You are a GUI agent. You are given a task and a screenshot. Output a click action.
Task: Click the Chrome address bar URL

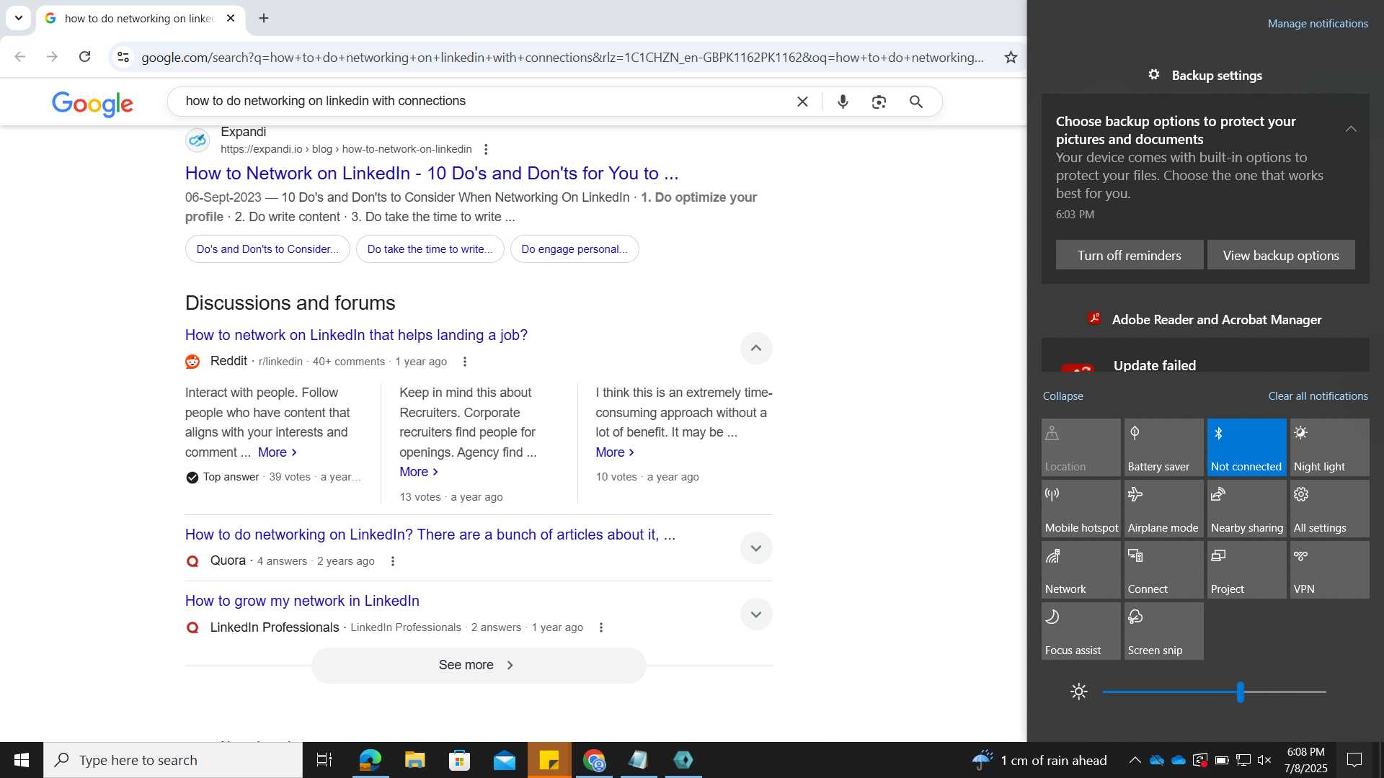(x=562, y=57)
